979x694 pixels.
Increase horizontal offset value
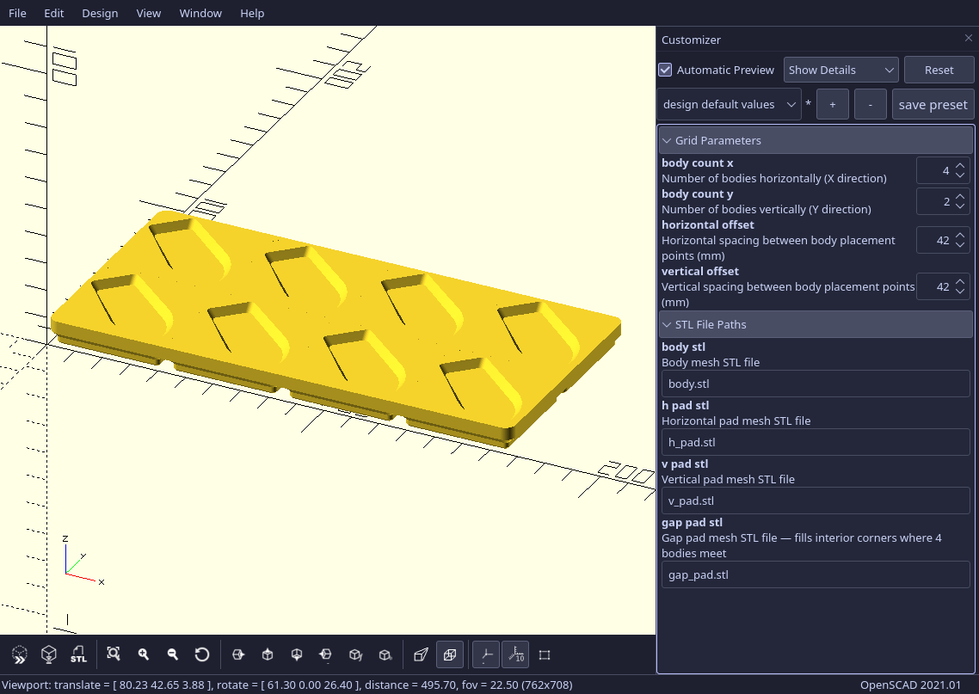point(960,236)
